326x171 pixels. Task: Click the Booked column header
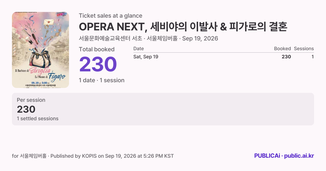(x=282, y=49)
